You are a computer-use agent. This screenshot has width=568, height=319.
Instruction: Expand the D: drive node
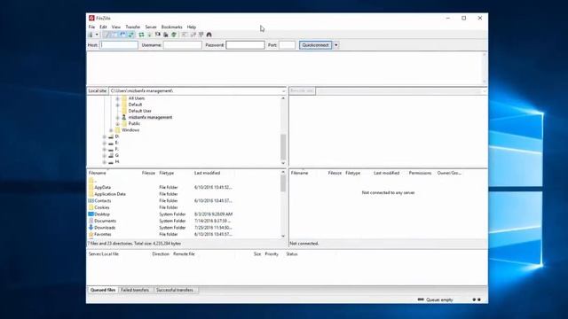(105, 136)
